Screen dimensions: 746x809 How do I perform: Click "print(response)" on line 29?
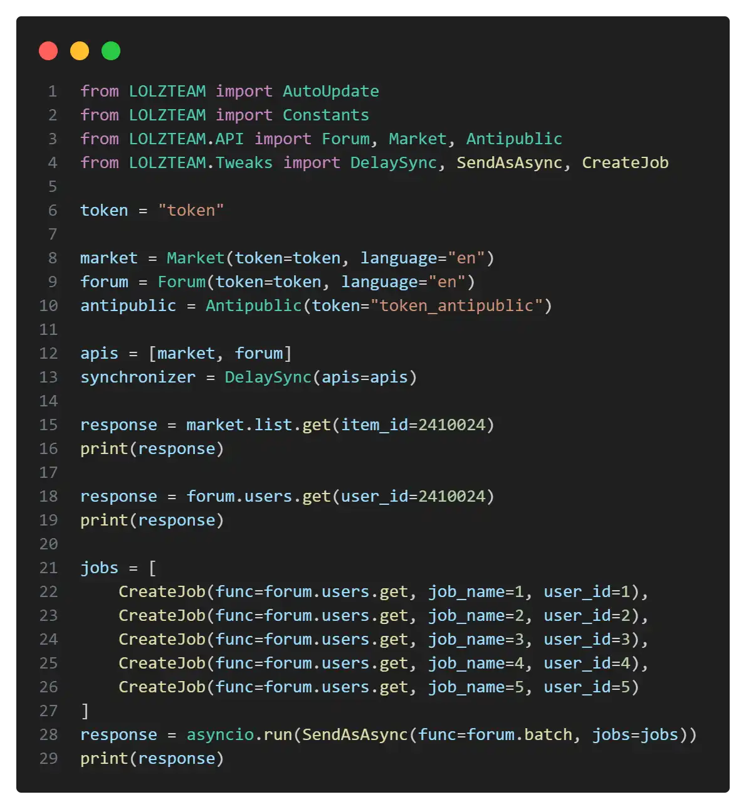coord(152,759)
